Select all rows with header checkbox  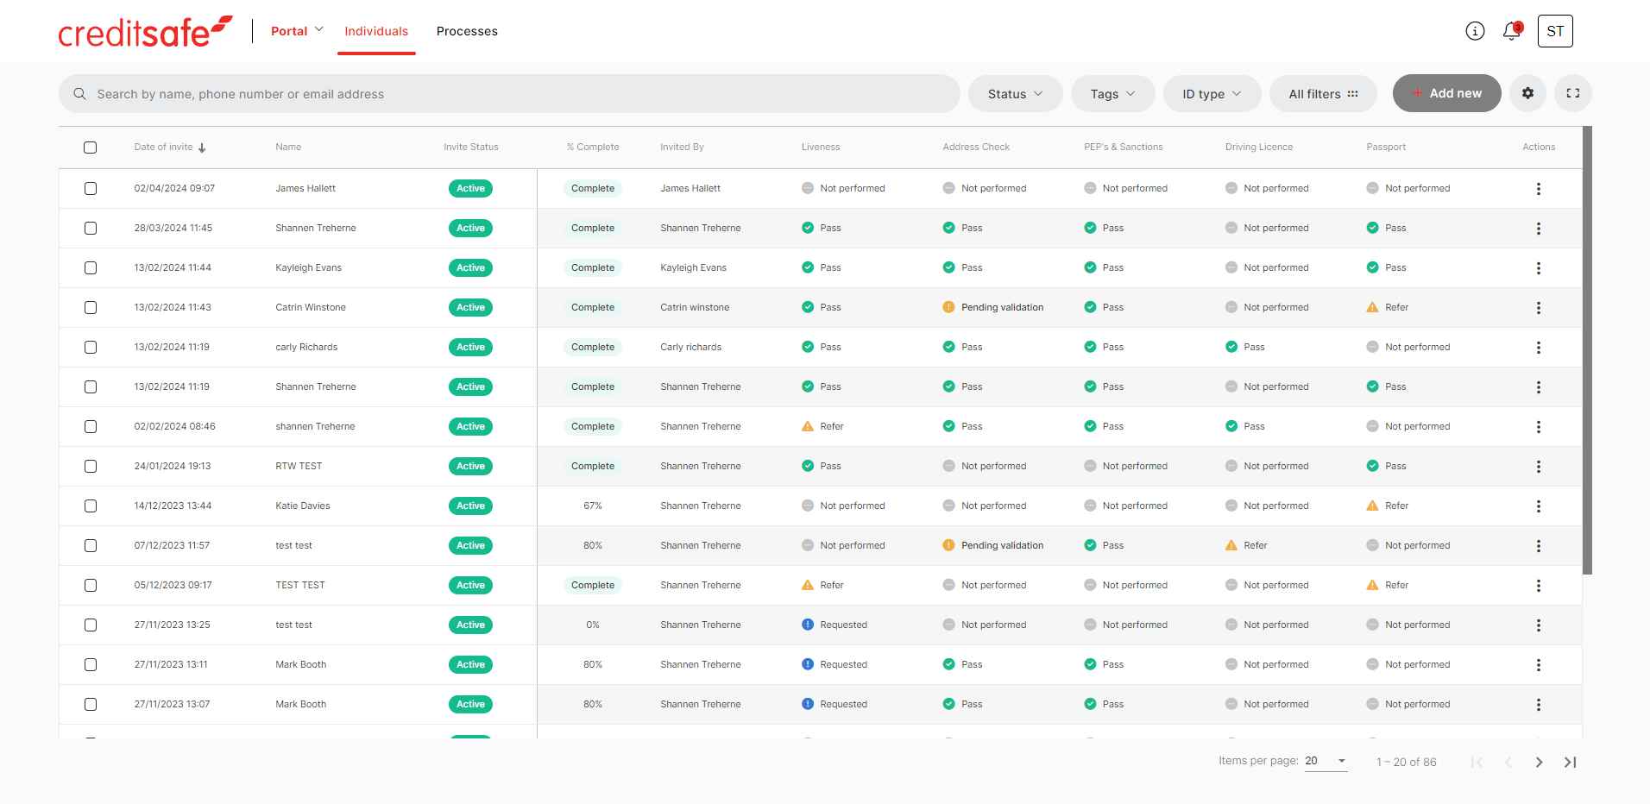coord(91,148)
